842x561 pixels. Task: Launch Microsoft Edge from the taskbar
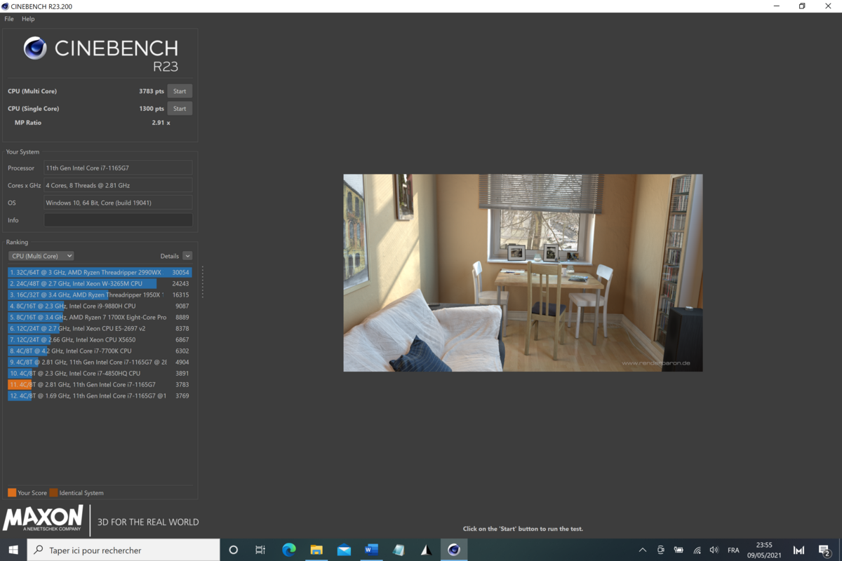(x=289, y=550)
